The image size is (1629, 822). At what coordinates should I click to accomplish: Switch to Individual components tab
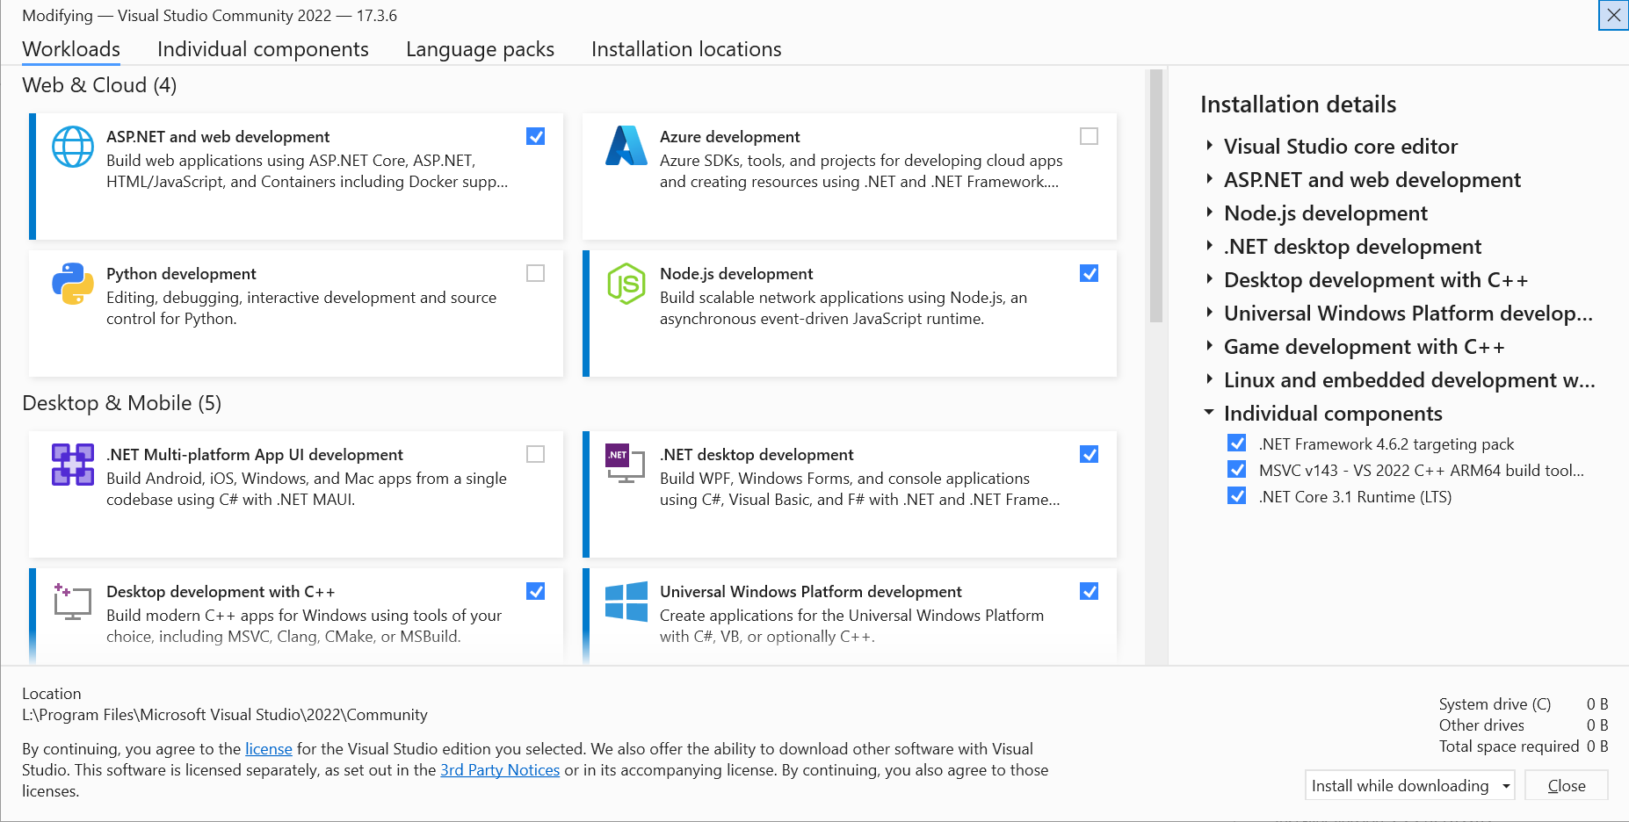pyautogui.click(x=263, y=49)
